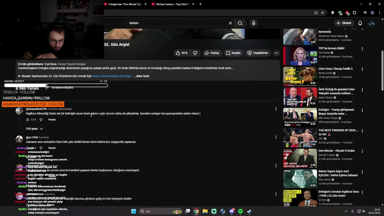
Task: Open options menu for Cinci Hoca video
Action: [362, 69]
